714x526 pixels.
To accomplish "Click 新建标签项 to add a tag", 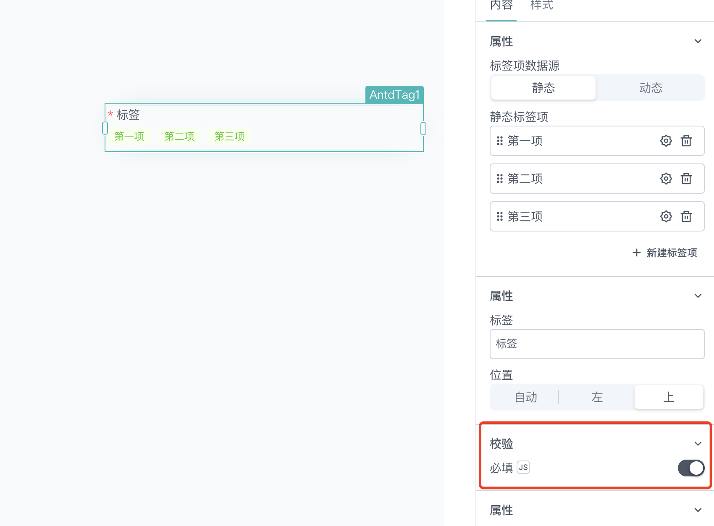I will tap(665, 252).
